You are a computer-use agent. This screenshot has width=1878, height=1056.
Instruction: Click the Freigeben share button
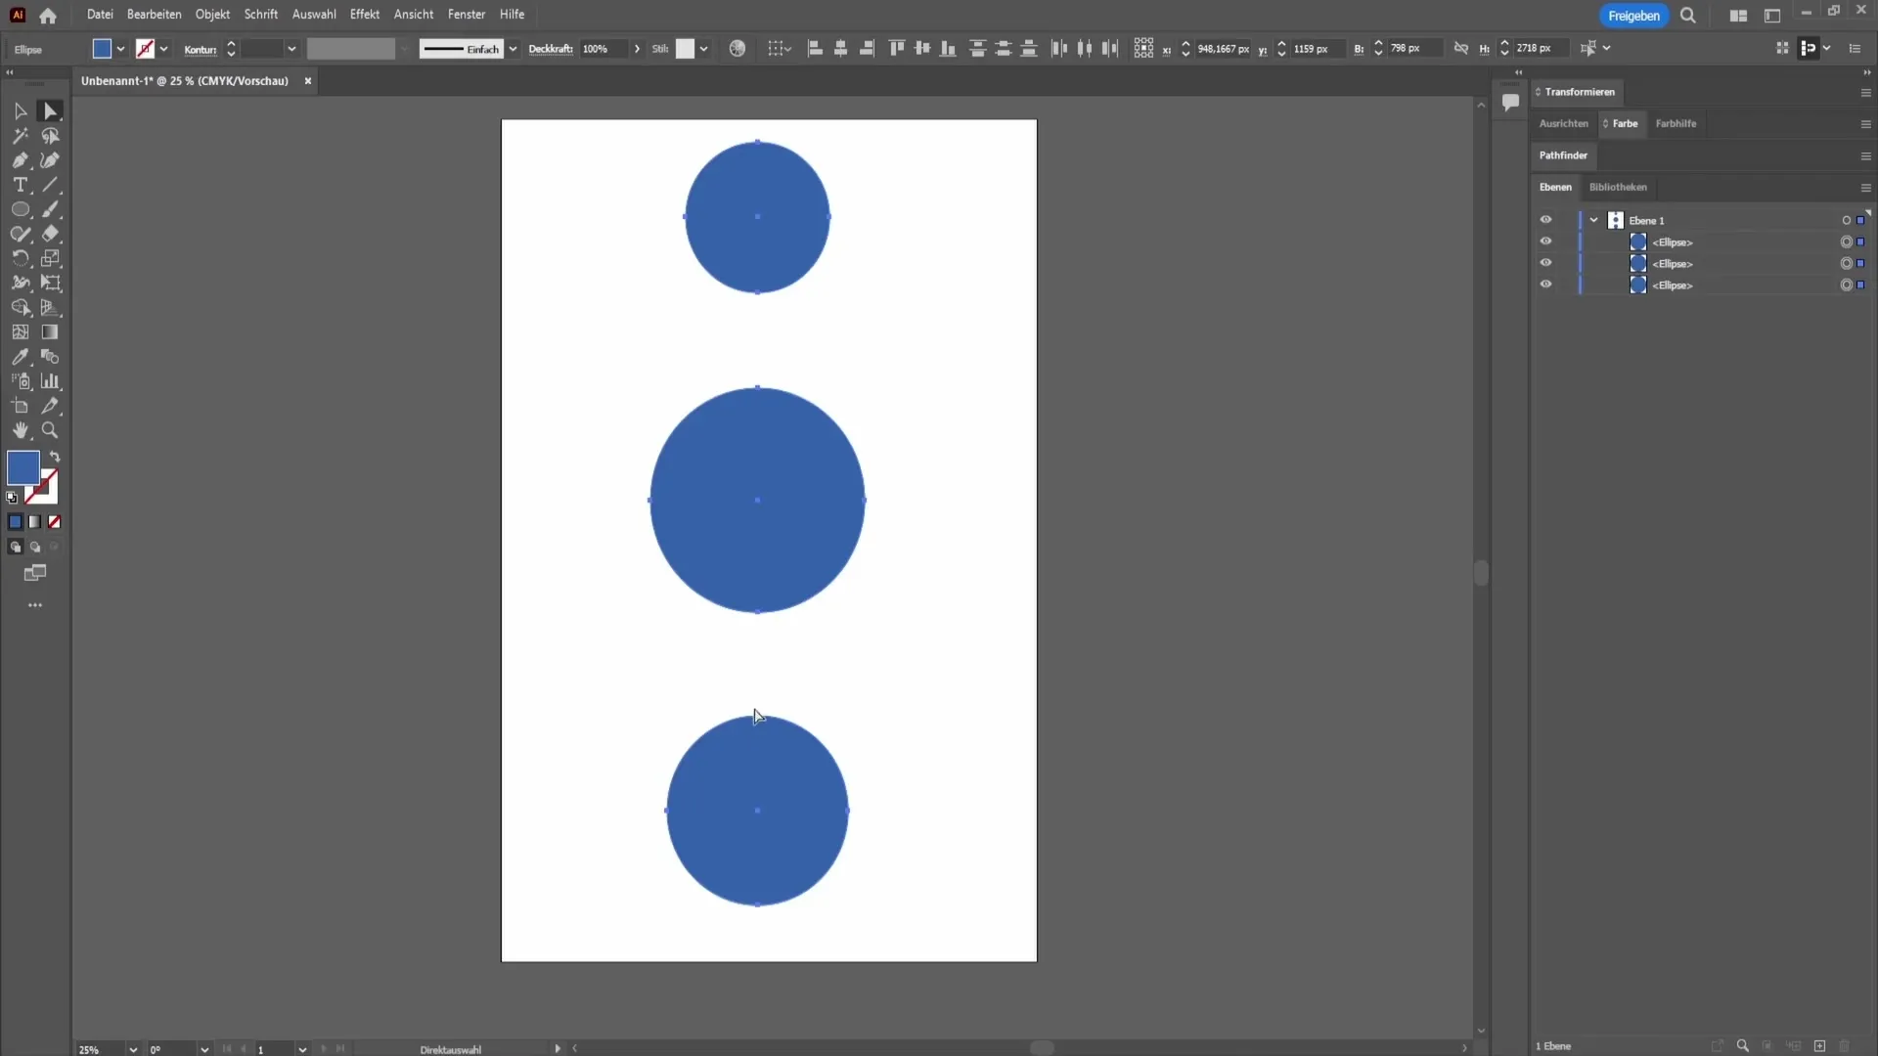[1633, 16]
